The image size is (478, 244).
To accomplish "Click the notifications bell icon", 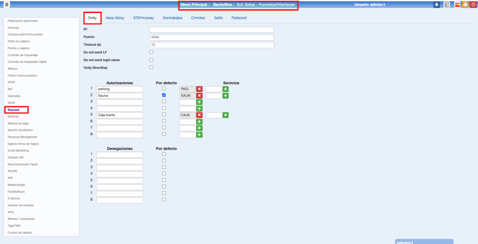I will click(436, 5).
